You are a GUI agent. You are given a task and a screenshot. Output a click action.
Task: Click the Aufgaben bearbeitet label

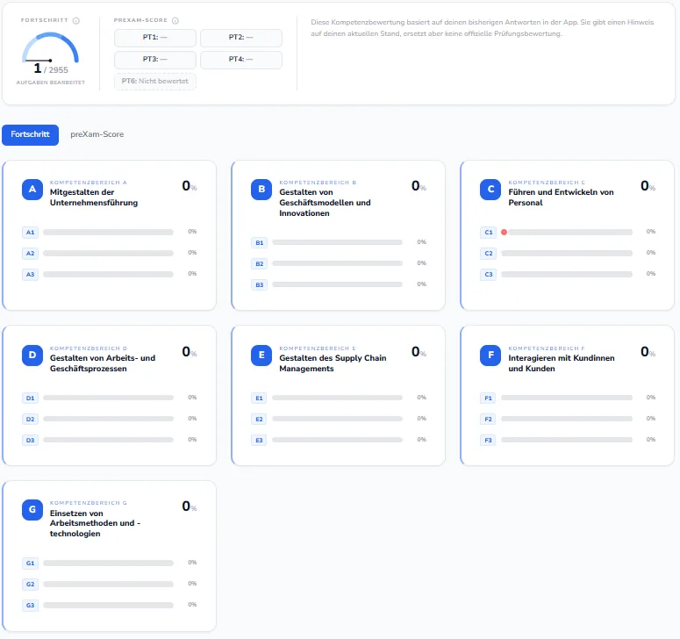[x=51, y=83]
